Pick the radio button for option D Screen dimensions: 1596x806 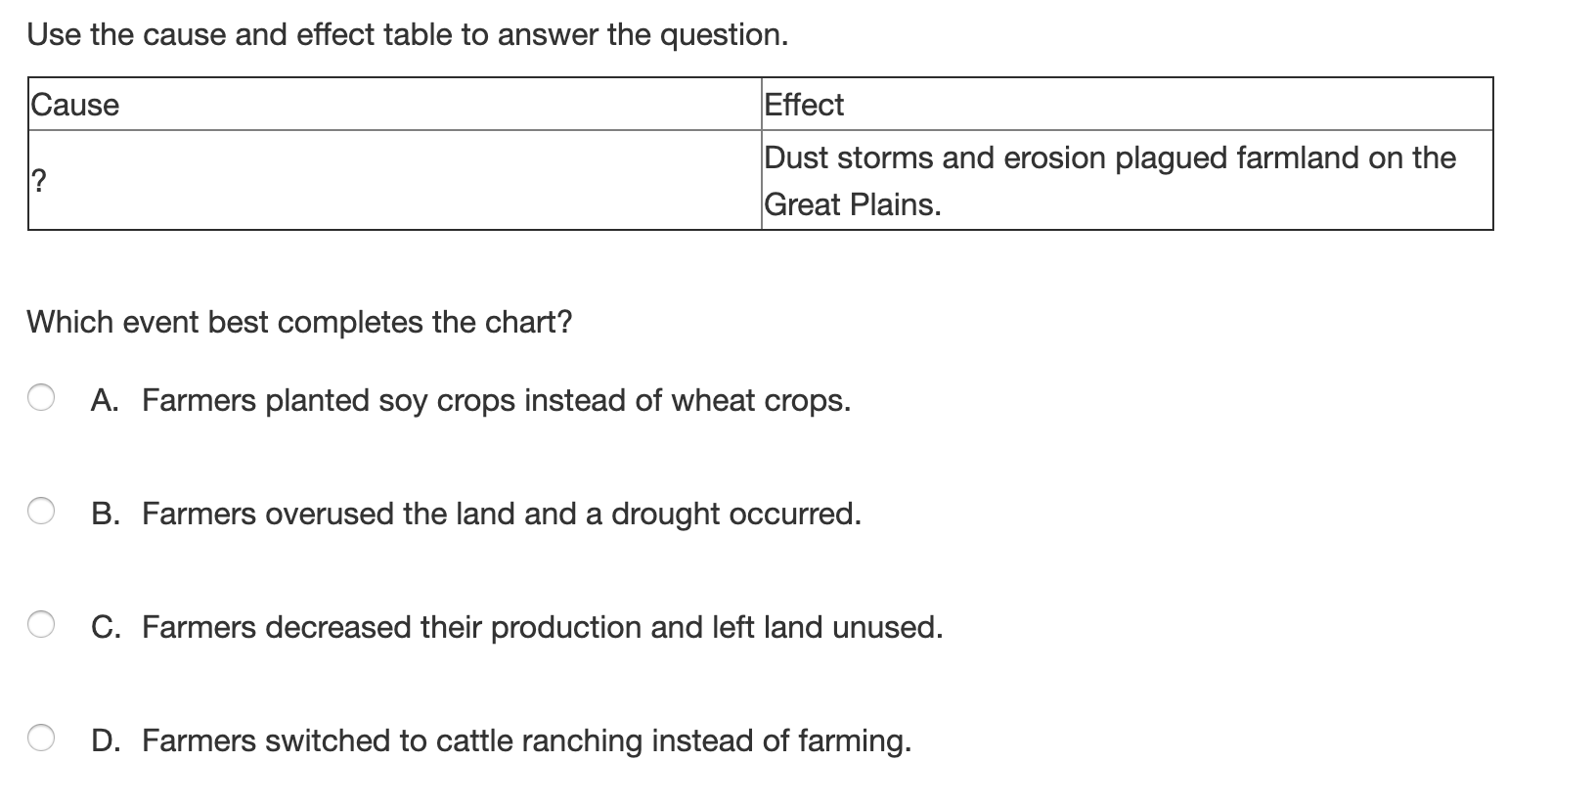click(x=41, y=739)
